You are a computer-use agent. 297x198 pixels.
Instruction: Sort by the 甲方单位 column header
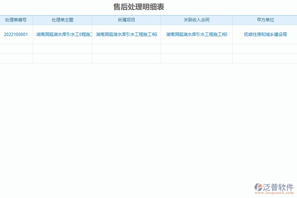coord(265,20)
